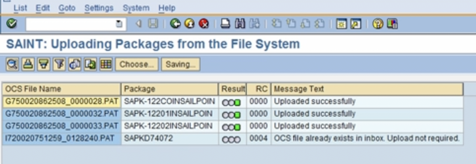Click the Sort Ascending icon

[28, 64]
